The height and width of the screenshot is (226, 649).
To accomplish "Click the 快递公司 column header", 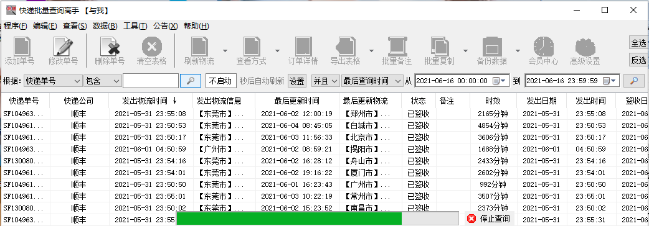I will tap(78, 101).
